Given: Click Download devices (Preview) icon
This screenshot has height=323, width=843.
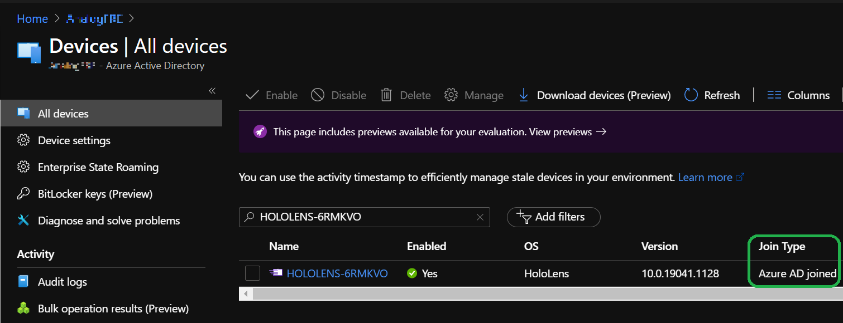Looking at the screenshot, I should tap(523, 95).
